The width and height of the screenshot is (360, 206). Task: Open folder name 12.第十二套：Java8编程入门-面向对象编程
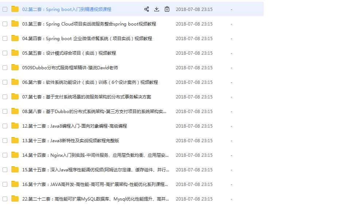tap(74, 126)
